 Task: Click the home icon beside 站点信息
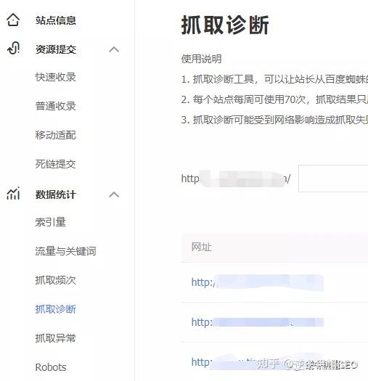pos(13,20)
